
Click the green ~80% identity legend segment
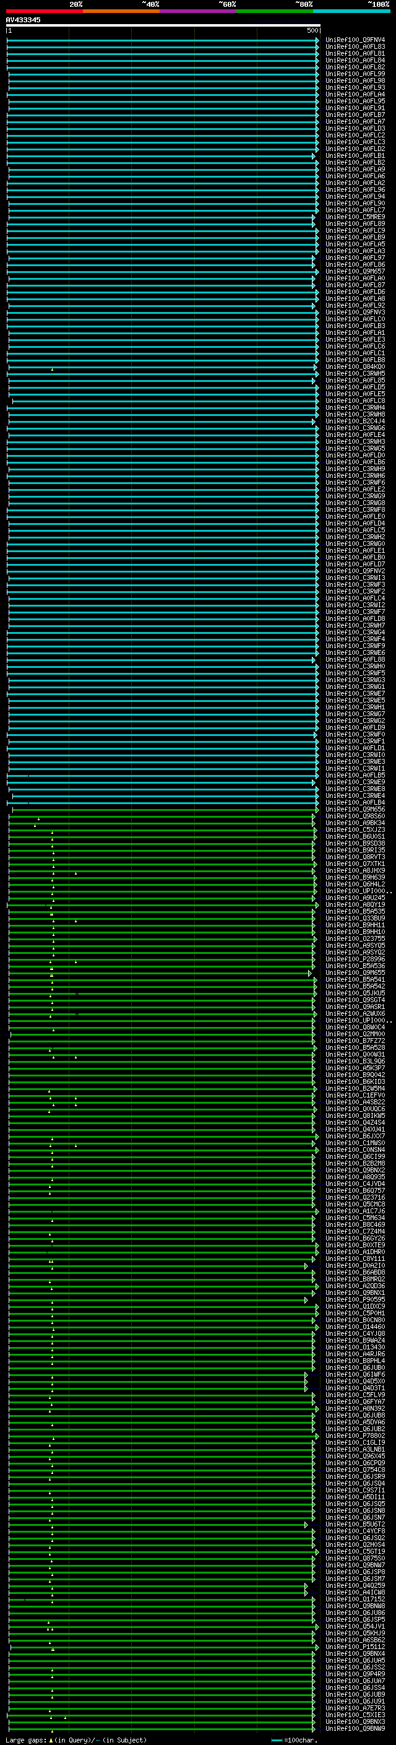click(275, 11)
